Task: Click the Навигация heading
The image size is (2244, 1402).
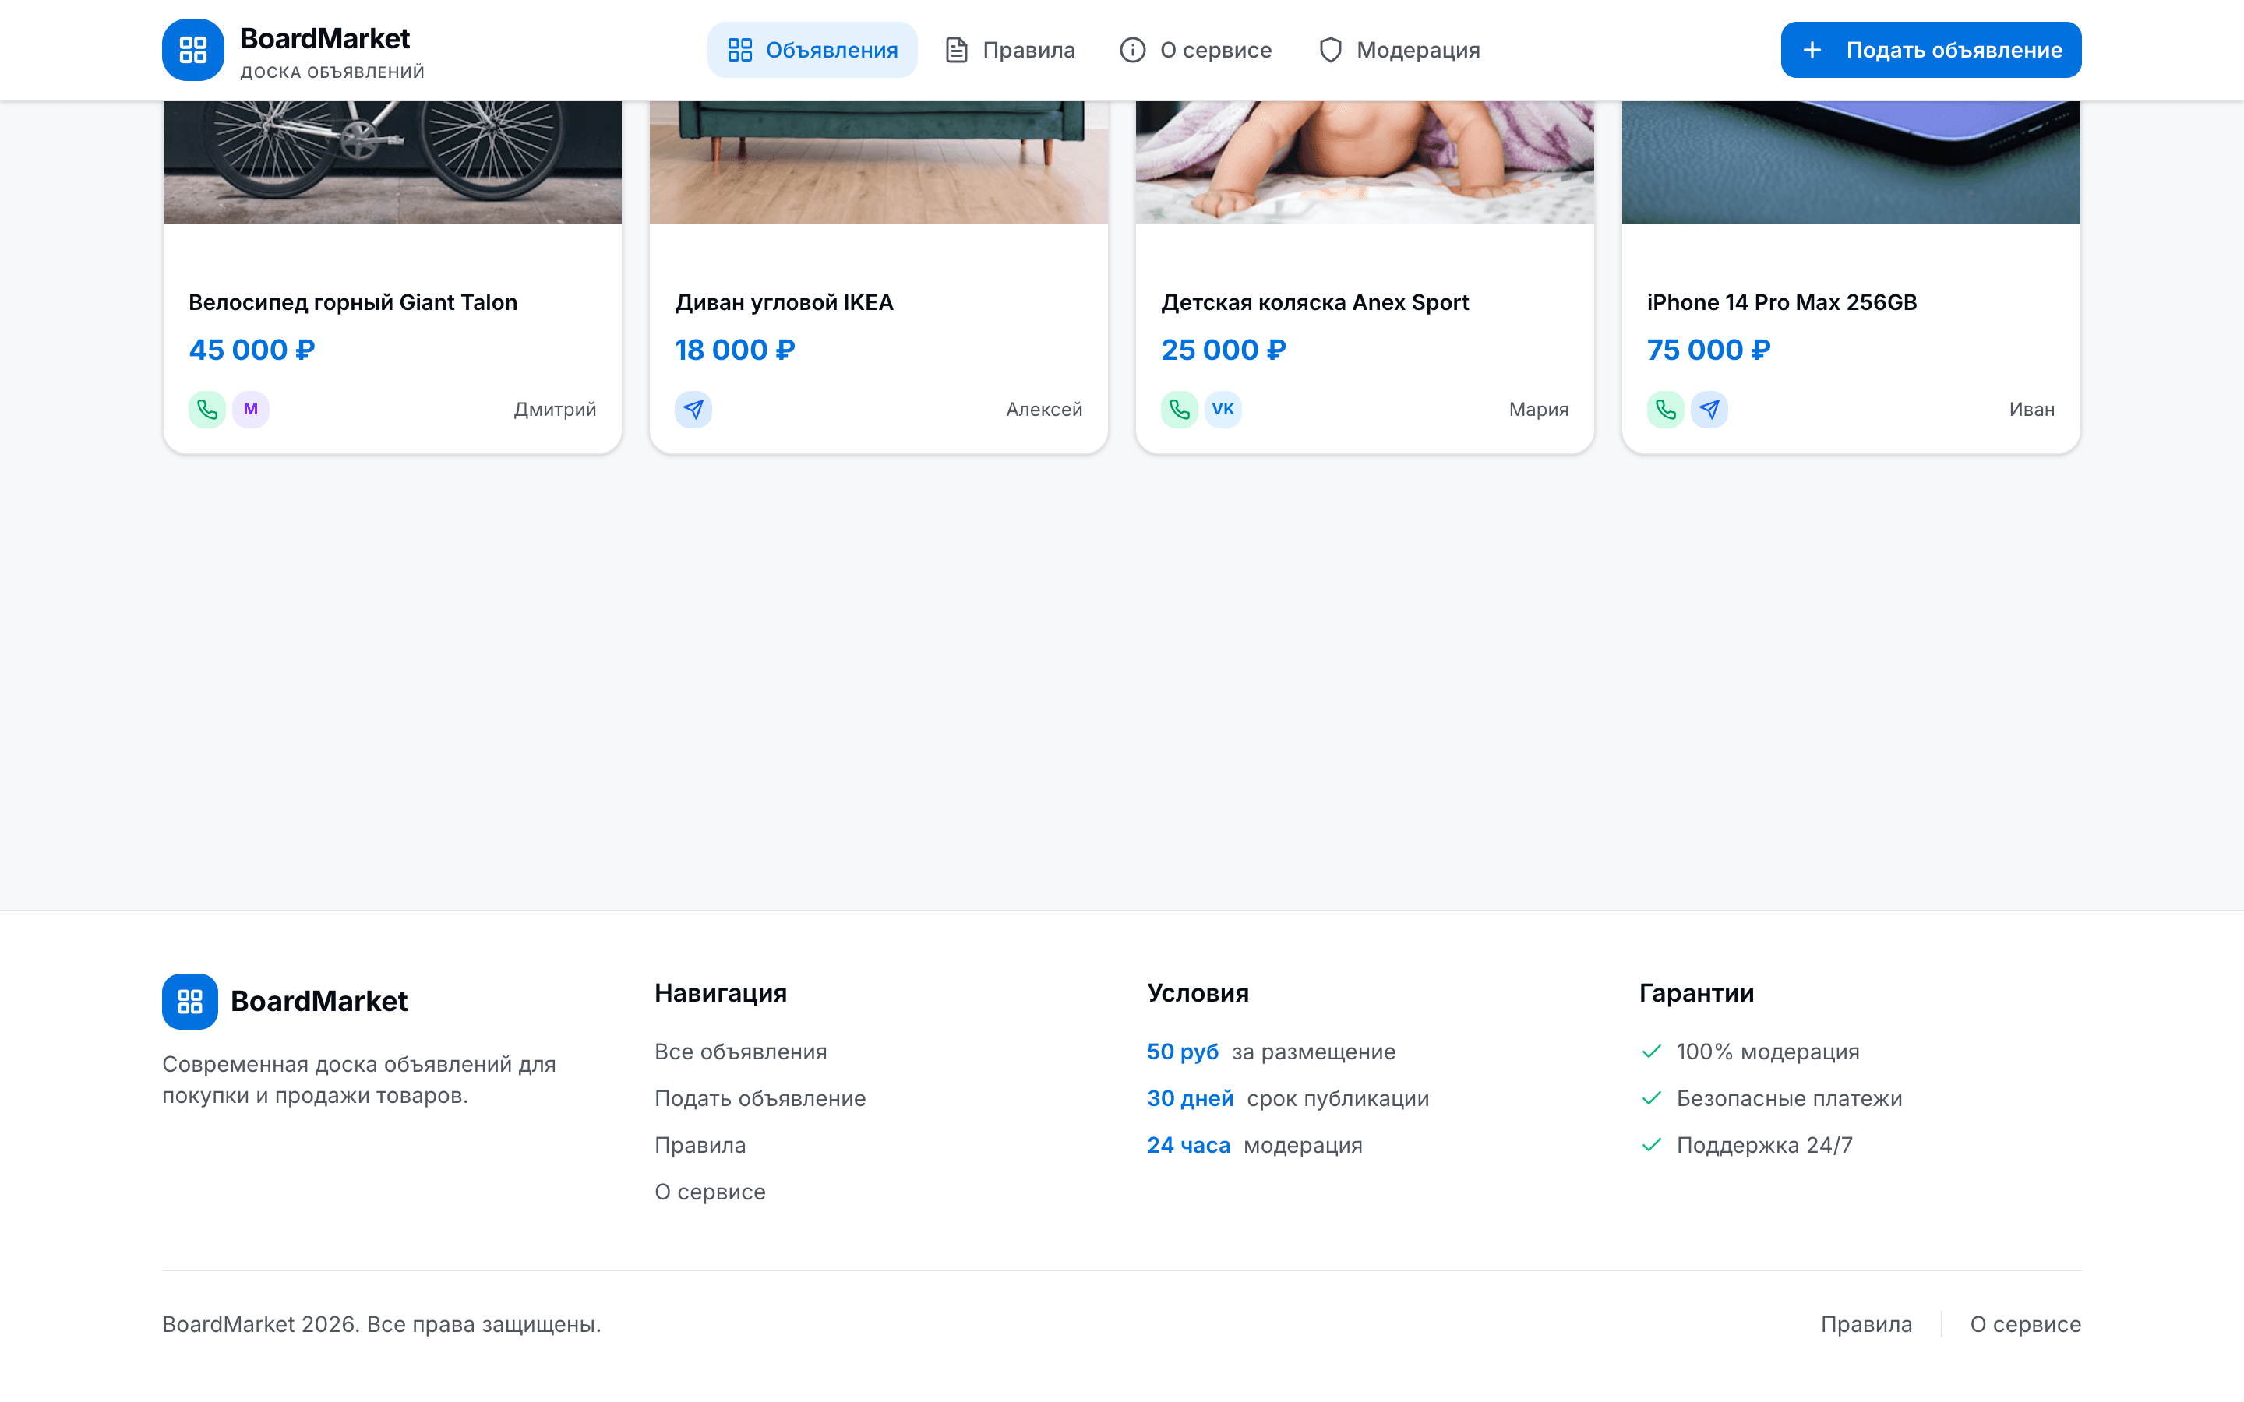Action: (x=721, y=993)
